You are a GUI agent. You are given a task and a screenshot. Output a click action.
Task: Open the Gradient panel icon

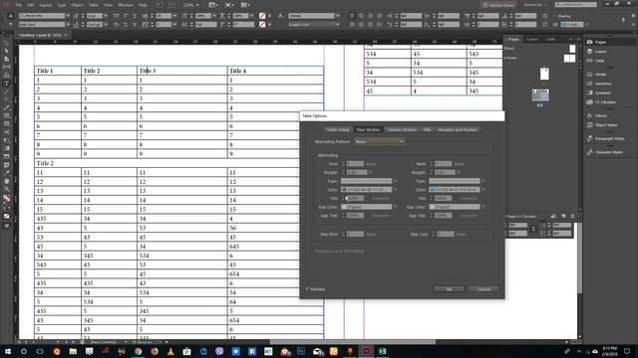click(589, 92)
